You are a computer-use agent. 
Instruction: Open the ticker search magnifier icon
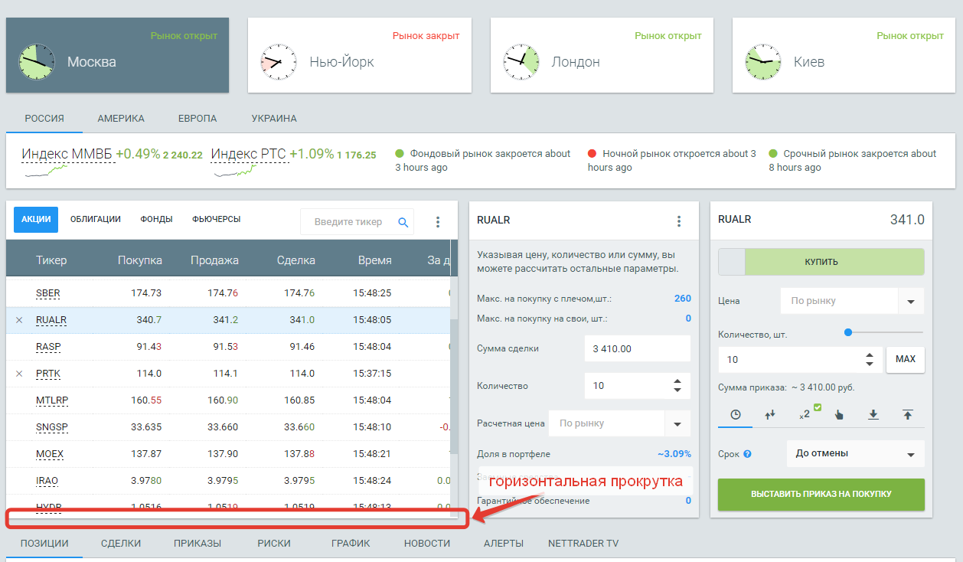pos(403,222)
